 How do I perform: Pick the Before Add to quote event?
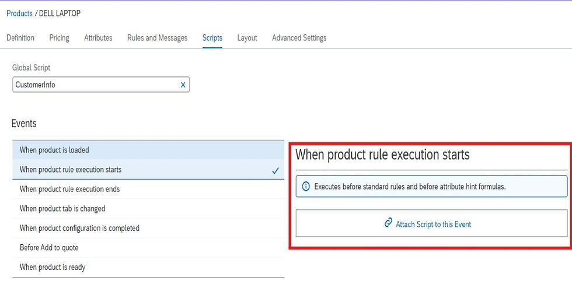(x=49, y=248)
